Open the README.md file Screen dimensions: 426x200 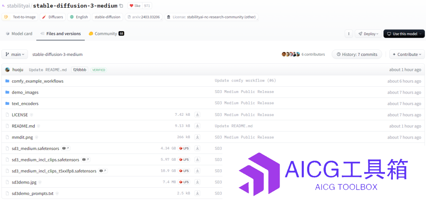click(23, 126)
